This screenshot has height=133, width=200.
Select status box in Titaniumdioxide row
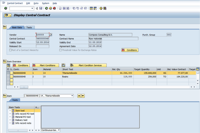[12, 73]
